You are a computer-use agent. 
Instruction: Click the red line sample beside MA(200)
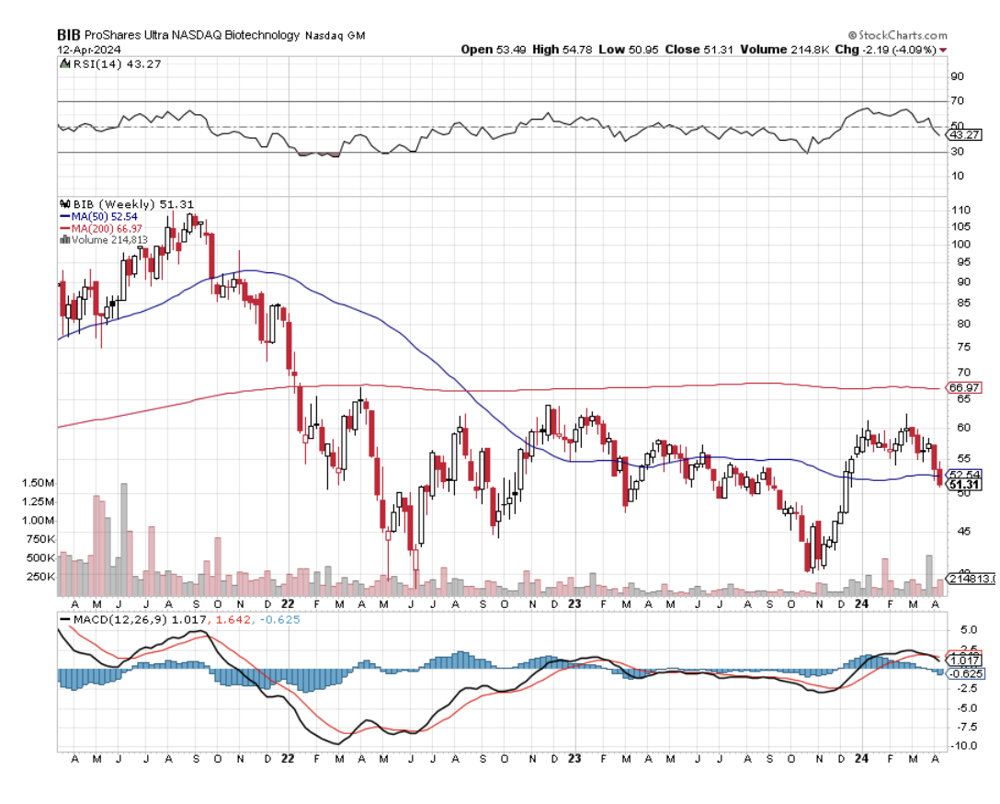point(64,228)
